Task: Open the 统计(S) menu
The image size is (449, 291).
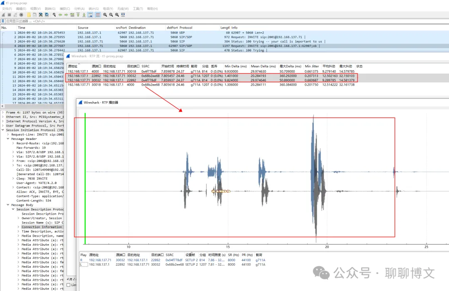Action: click(x=94, y=9)
